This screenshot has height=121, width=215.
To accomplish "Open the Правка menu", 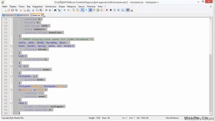I will (13, 6).
